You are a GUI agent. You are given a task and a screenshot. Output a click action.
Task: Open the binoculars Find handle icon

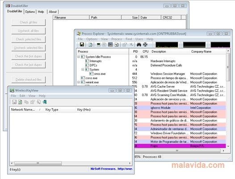pos(138,44)
